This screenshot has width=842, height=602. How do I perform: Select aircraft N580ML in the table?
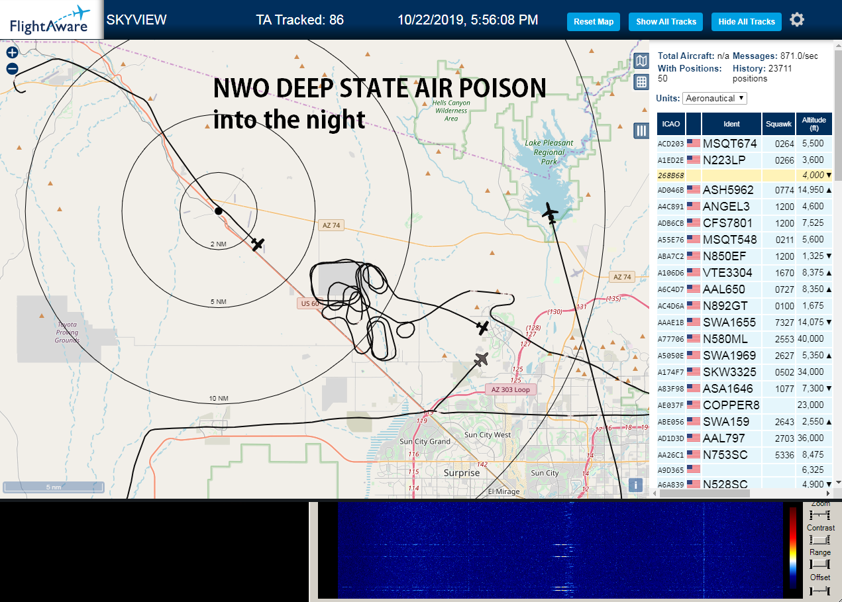click(745, 338)
